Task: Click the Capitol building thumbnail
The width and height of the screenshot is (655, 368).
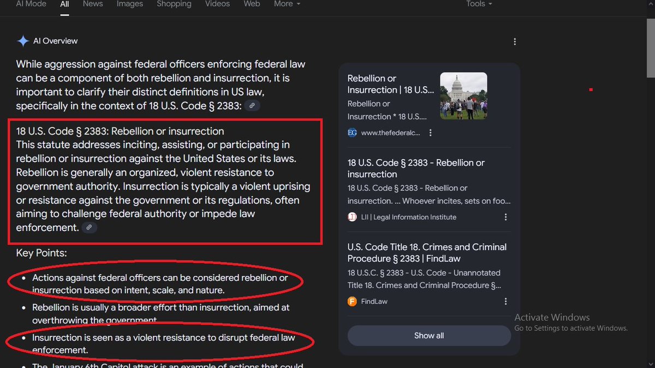Action: pos(463,96)
